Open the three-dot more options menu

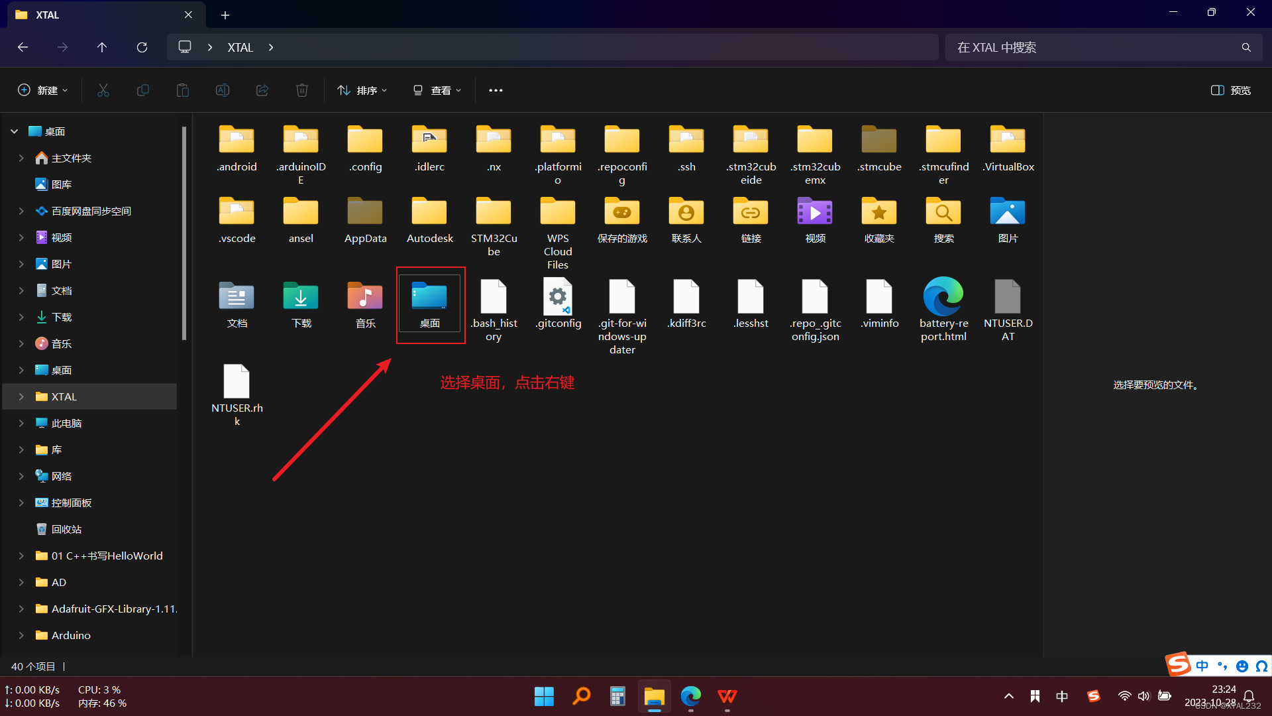[496, 90]
